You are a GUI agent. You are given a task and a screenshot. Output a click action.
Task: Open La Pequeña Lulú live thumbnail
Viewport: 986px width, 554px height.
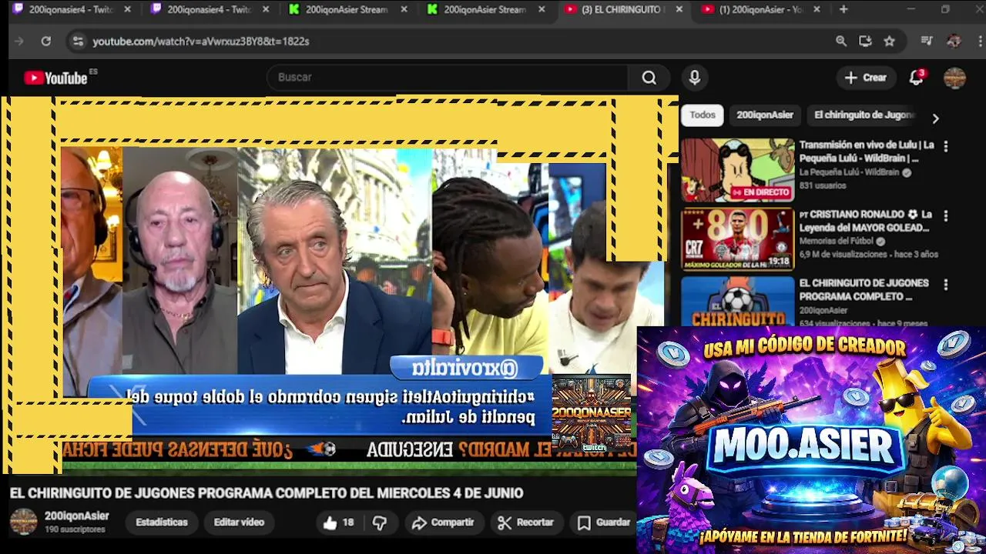pos(737,170)
